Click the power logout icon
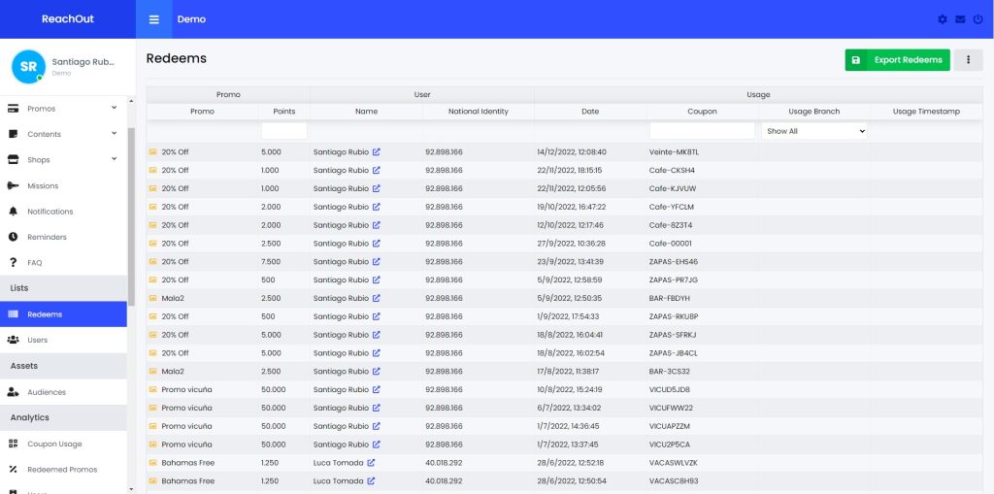Viewport: 994px width, 494px height. point(977,19)
